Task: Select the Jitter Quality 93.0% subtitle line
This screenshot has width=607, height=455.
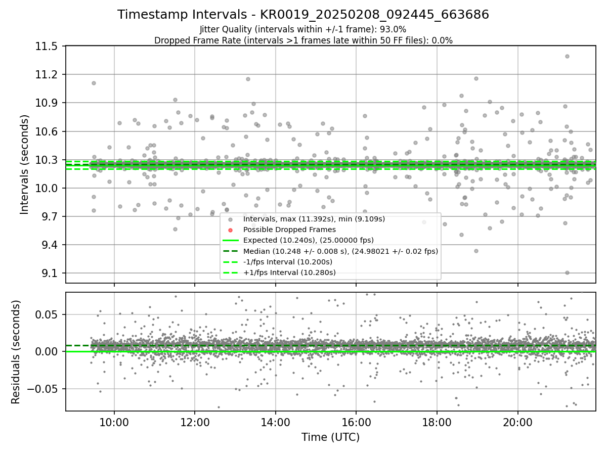Action: (303, 29)
